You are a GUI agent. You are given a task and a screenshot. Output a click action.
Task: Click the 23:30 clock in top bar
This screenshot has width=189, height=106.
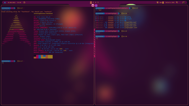coord(19,3)
